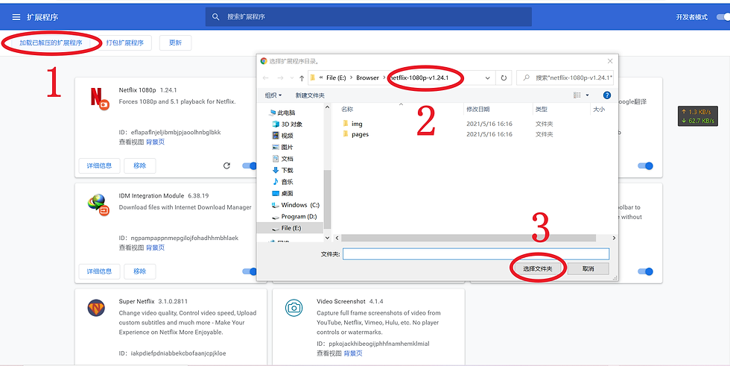Expand the address bar history dropdown
The height and width of the screenshot is (366, 730).
click(x=487, y=78)
